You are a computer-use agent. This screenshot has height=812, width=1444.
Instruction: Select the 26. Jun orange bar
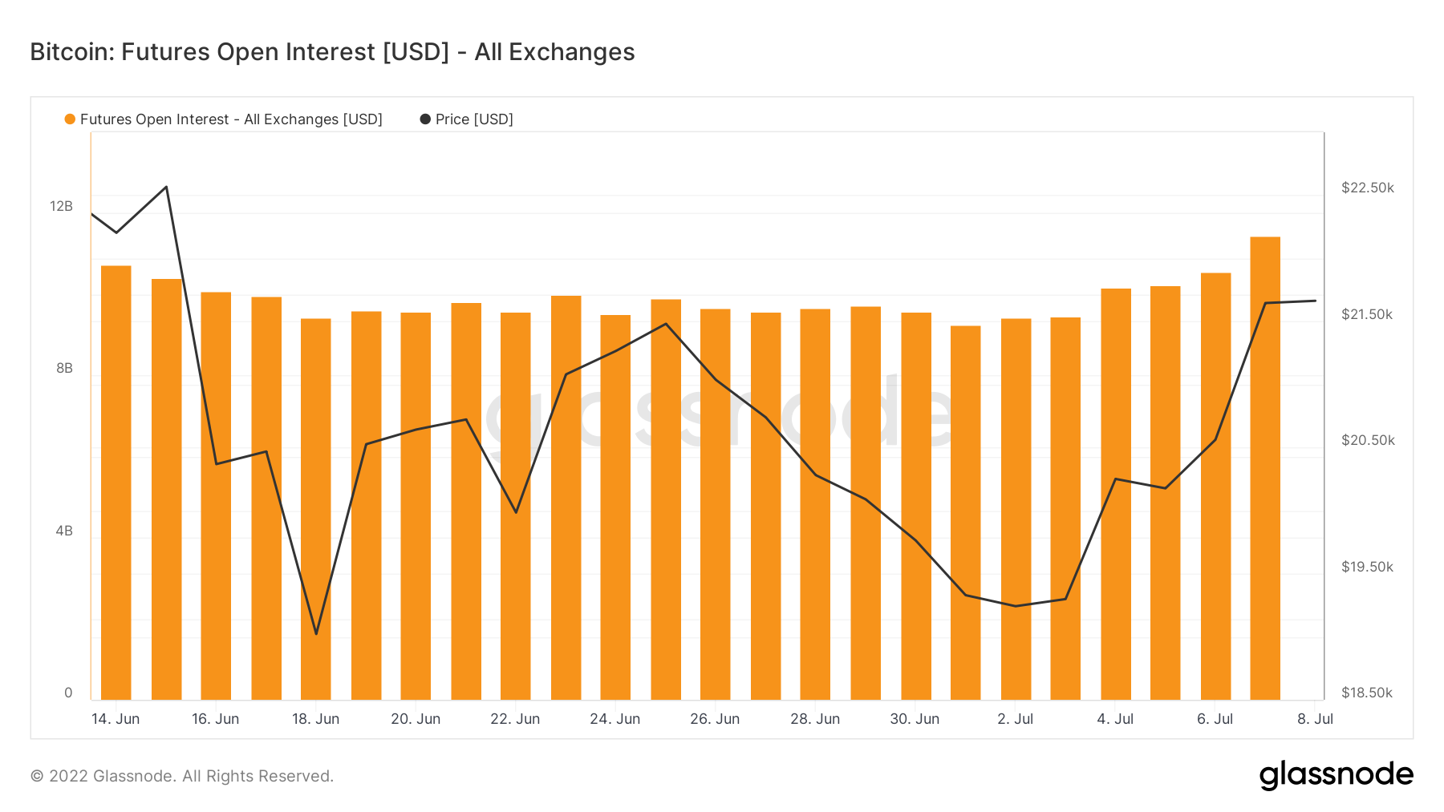tap(716, 504)
